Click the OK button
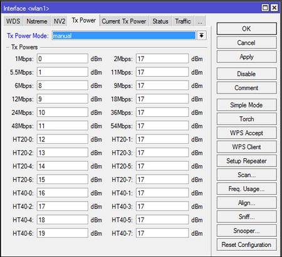This screenshot has height=257, width=282. [x=246, y=28]
